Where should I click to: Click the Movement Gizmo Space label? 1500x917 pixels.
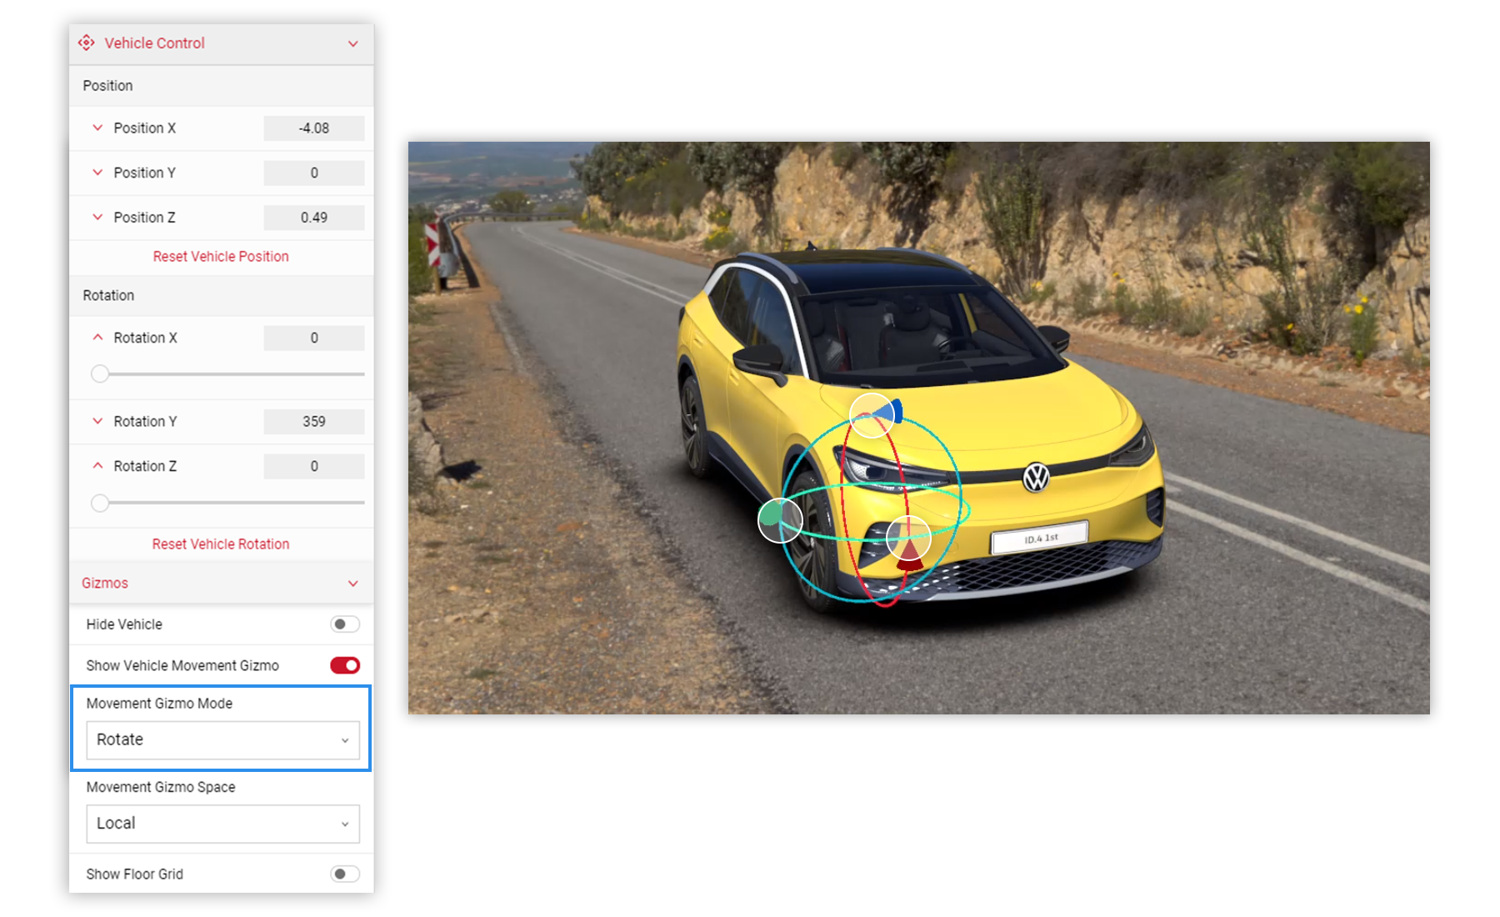click(161, 787)
